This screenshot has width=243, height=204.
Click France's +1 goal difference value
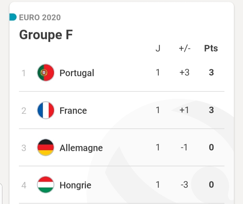pyautogui.click(x=185, y=110)
